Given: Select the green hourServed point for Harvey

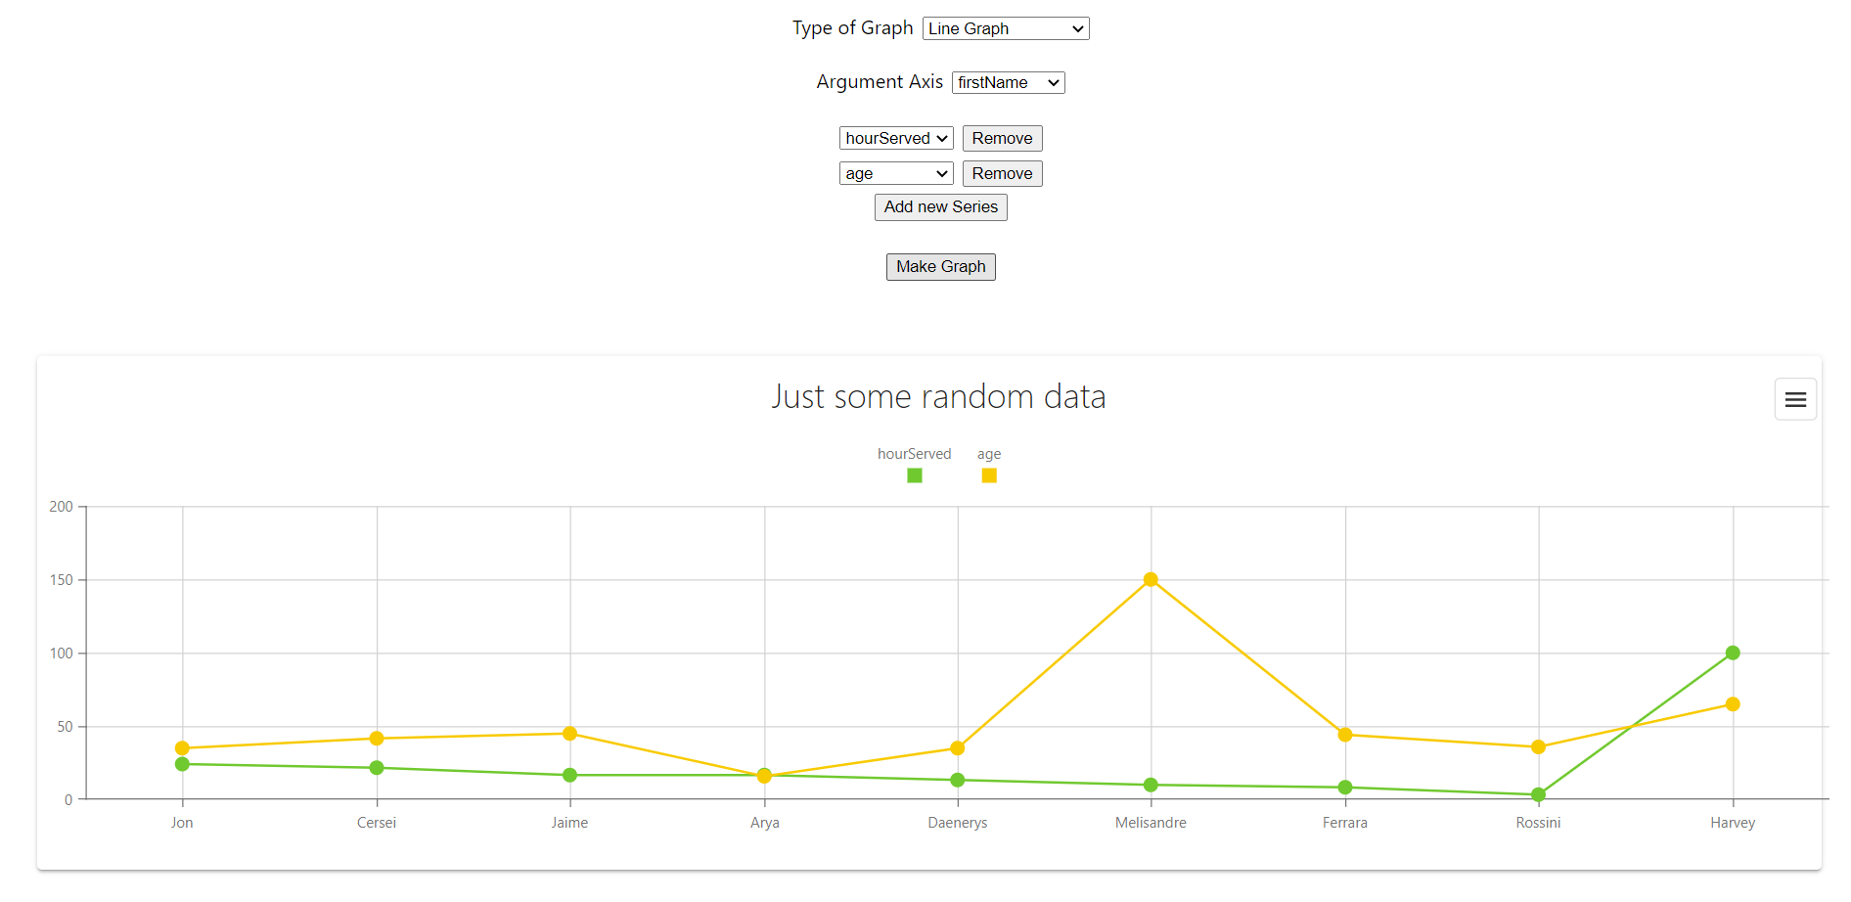Looking at the screenshot, I should click(x=1733, y=653).
